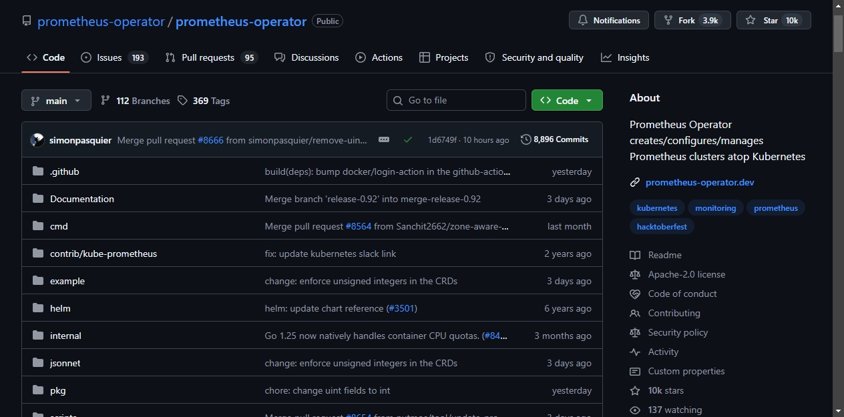
Task: Click simonpasquier avatar in commit bar
Action: pos(37,140)
